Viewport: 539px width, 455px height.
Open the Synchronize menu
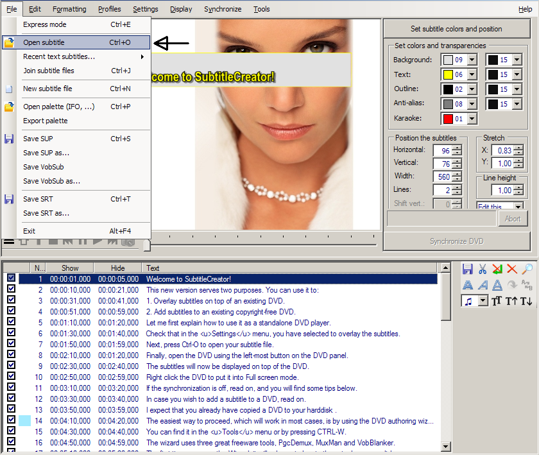223,9
